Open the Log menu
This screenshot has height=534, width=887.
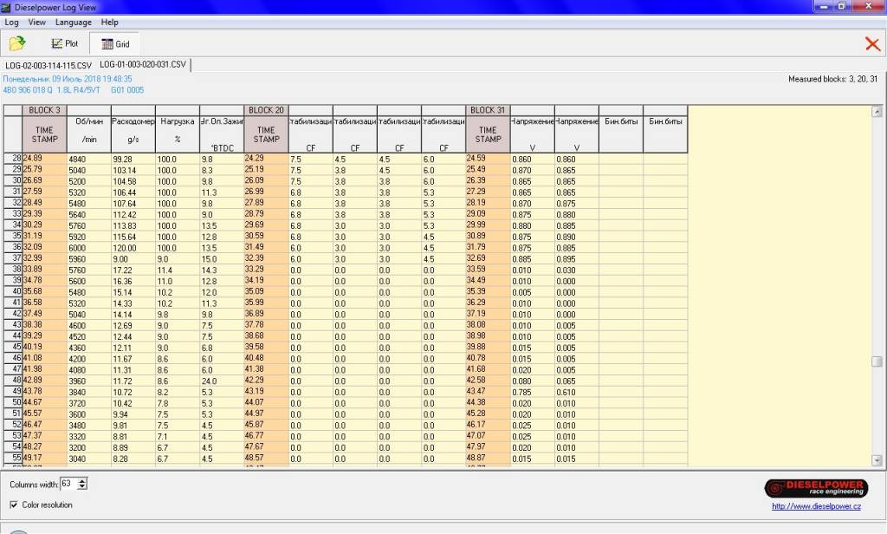(11, 22)
